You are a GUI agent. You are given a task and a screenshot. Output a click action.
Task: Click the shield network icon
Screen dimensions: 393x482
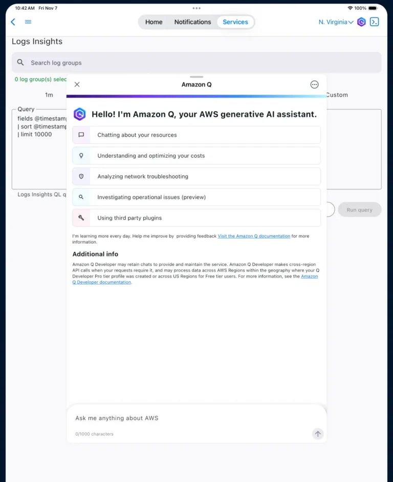[x=81, y=176]
